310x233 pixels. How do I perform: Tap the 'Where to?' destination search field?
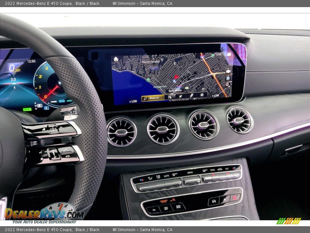pos(153,98)
